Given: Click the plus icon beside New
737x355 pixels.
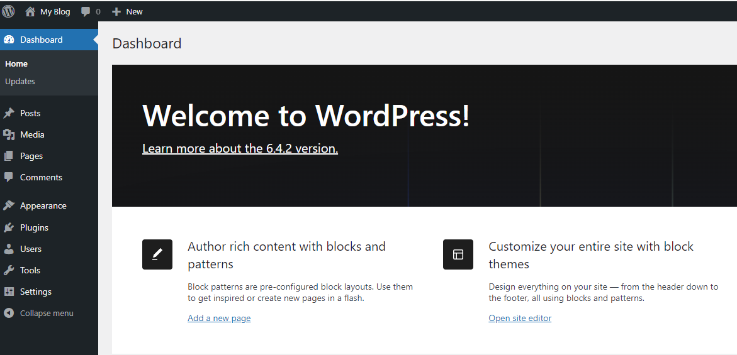Looking at the screenshot, I should [116, 11].
